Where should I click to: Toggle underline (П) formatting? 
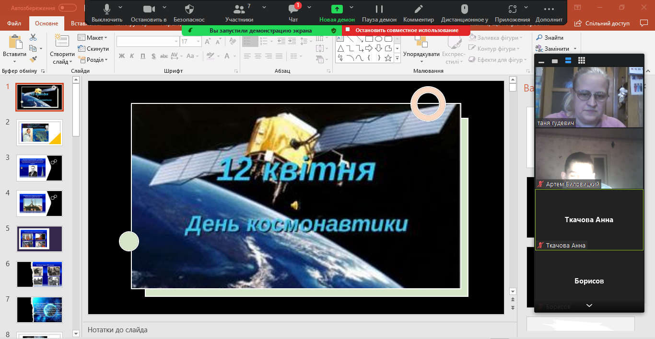143,56
